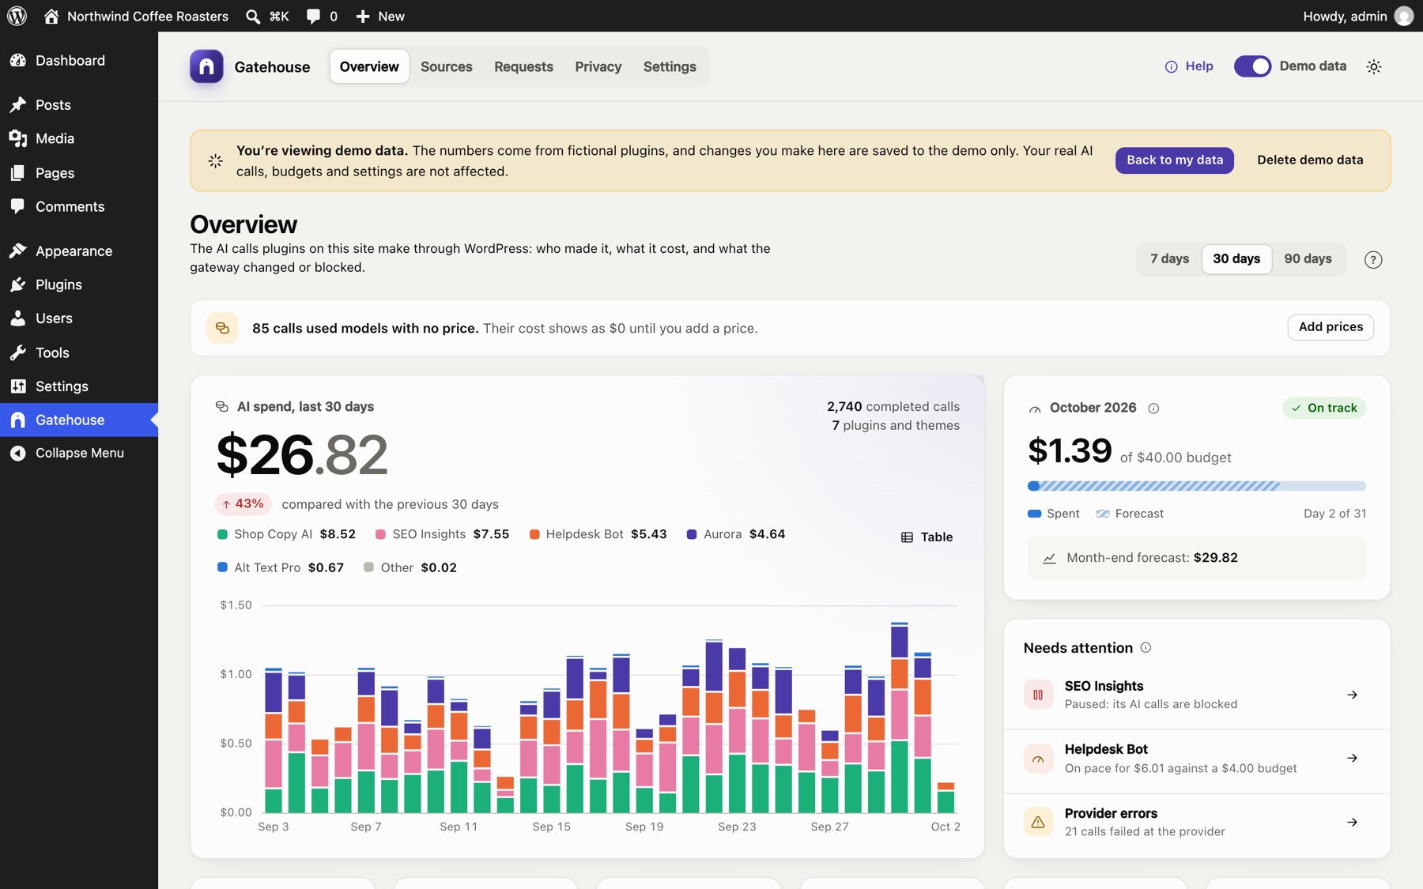Click the Help link
Viewport: 1423px width, 889px height.
1189,66
